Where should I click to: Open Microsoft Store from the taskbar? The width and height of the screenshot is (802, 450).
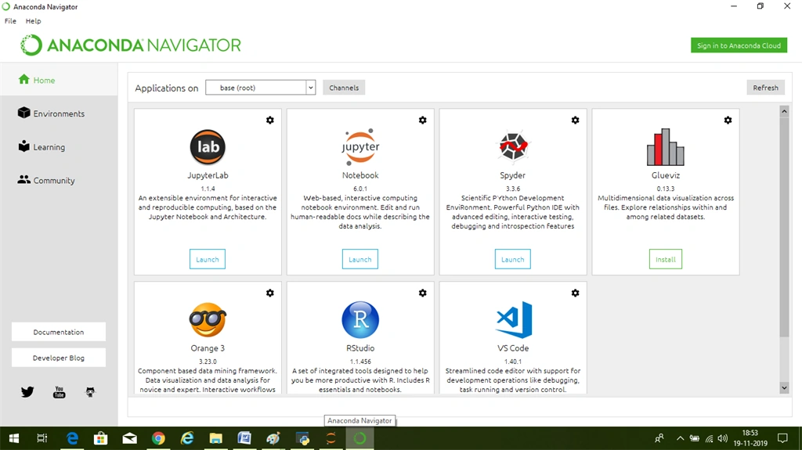[101, 438]
